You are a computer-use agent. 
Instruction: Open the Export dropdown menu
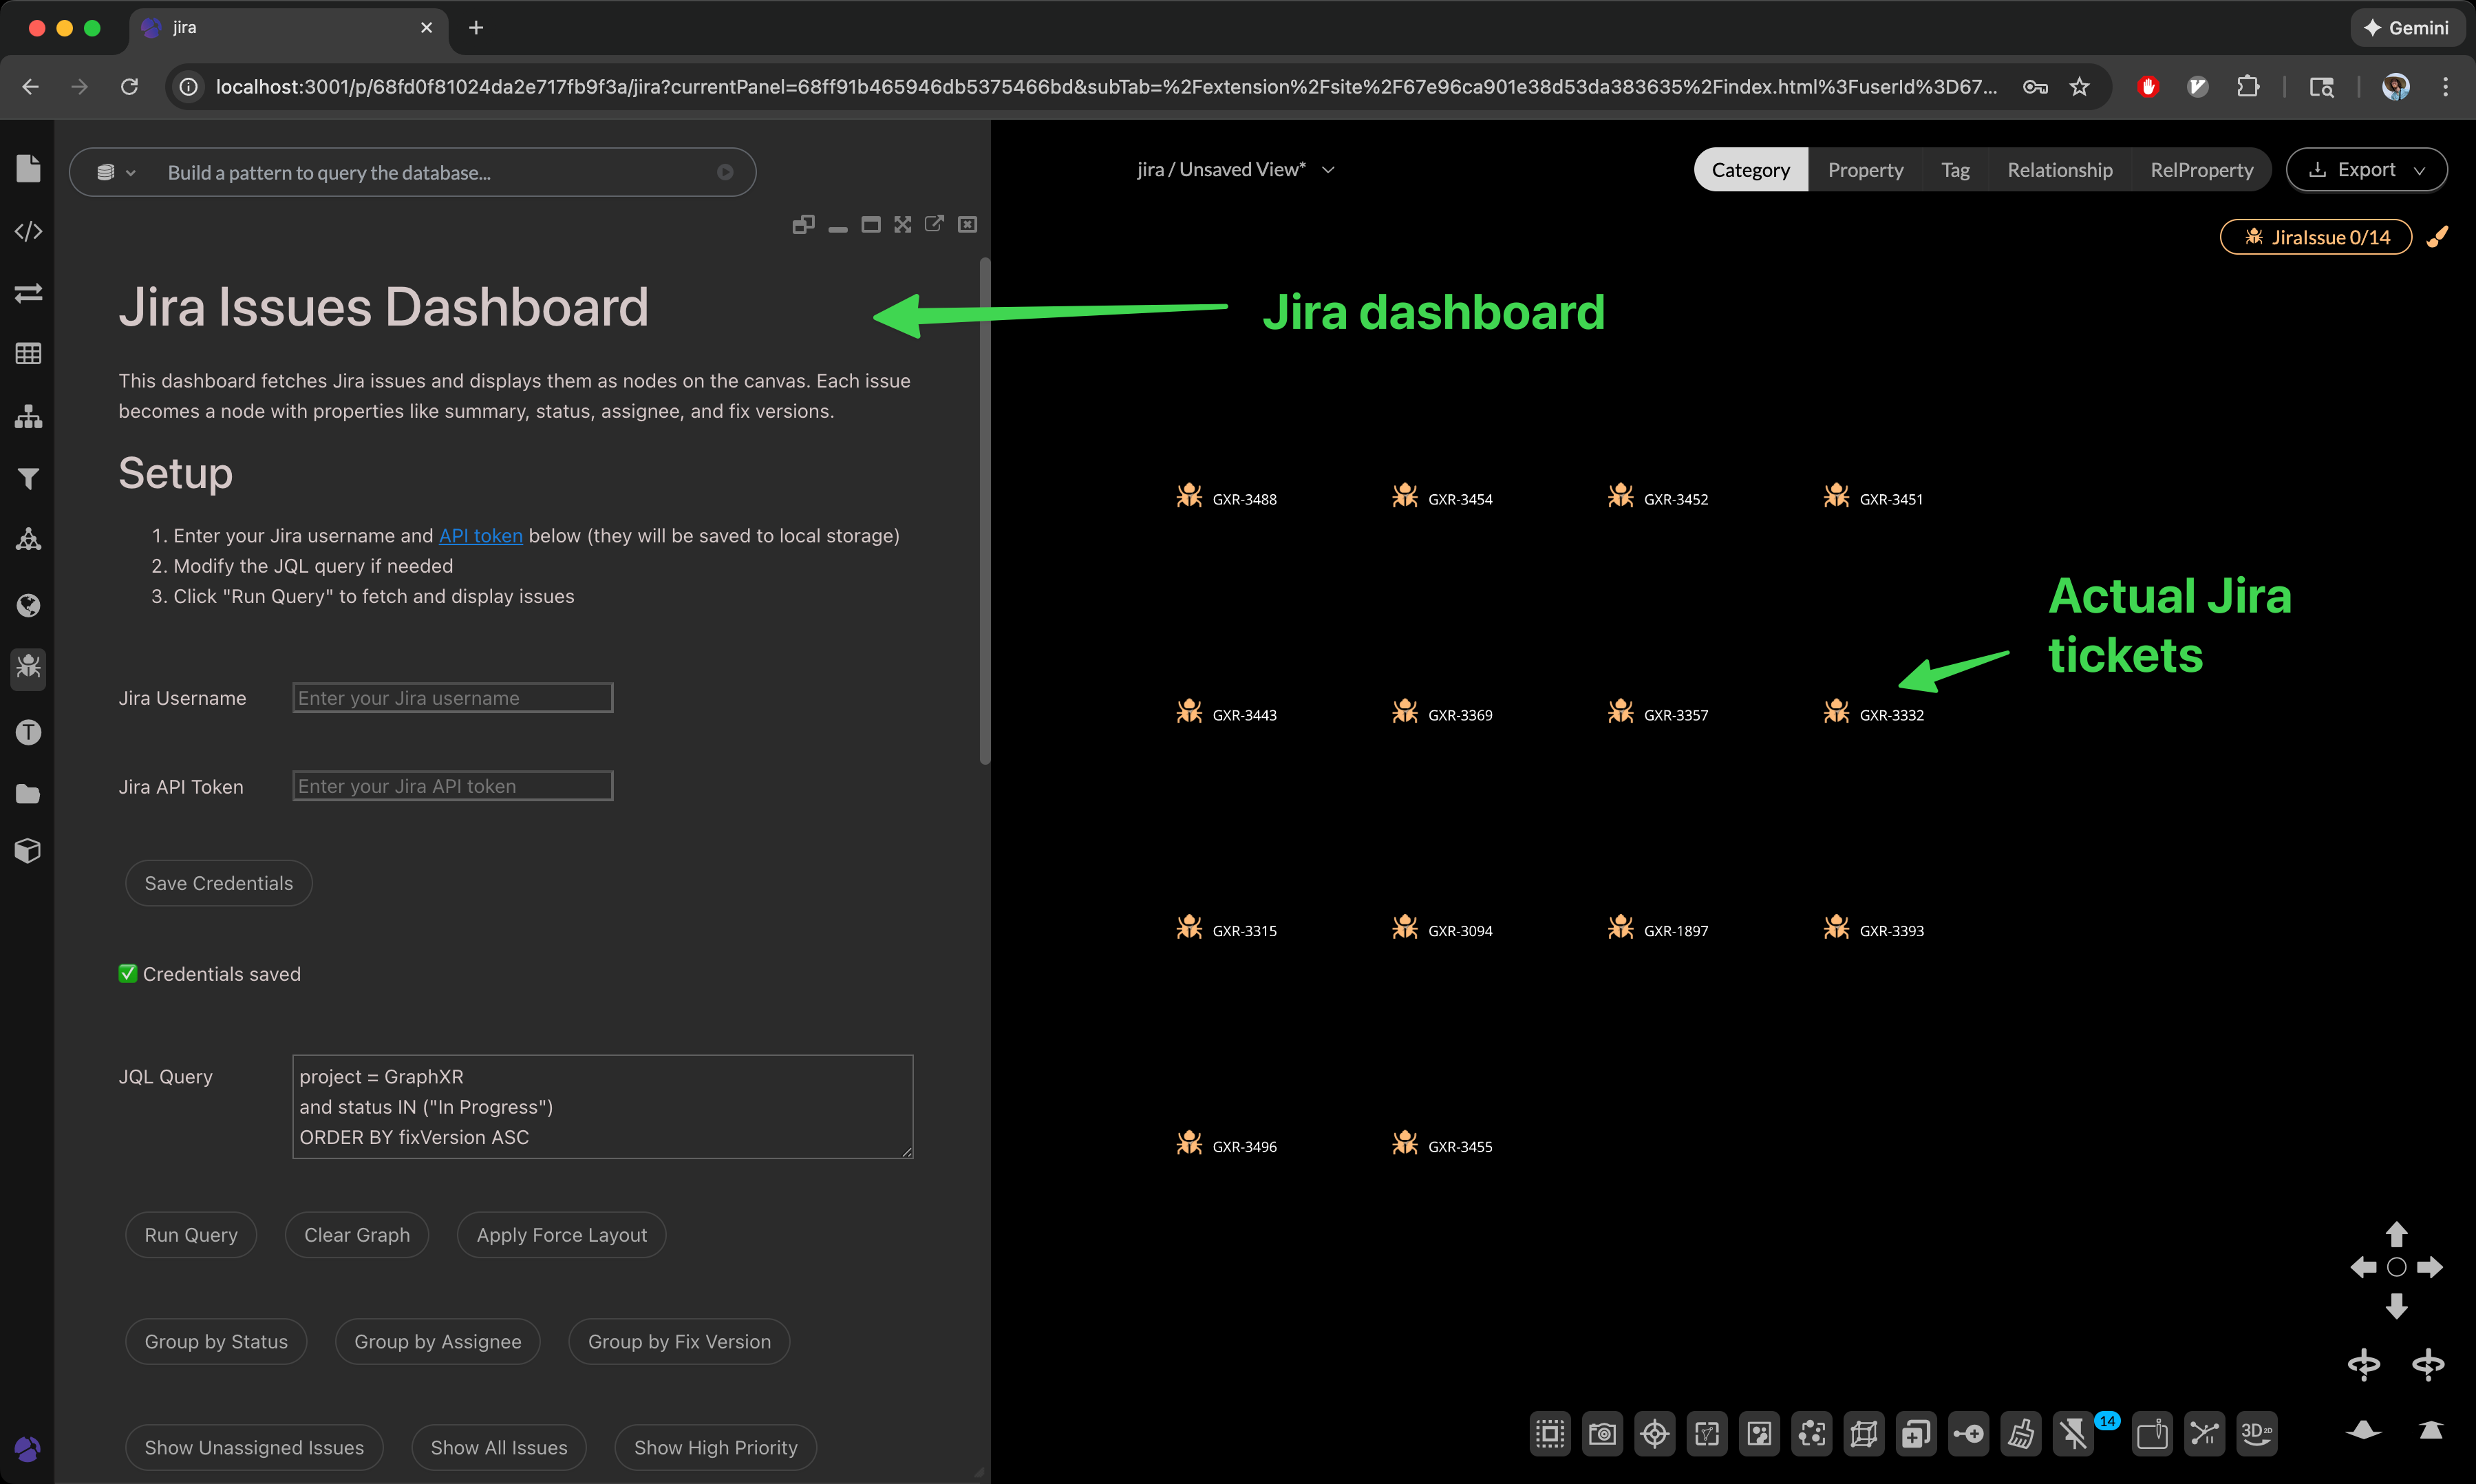point(2366,170)
